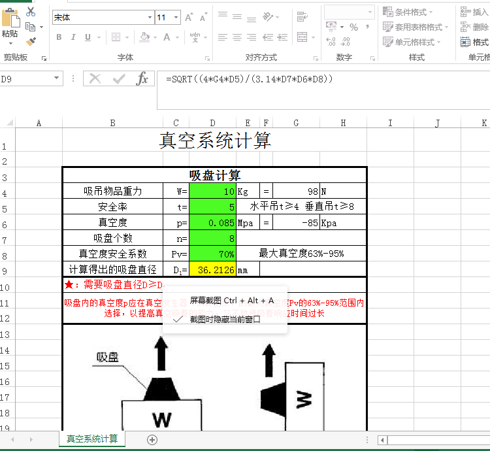The image size is (490, 451).
Task: Open the font size dropdown
Action: 177,18
